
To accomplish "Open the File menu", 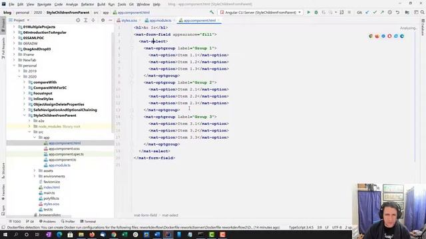I will pos(11,5).
